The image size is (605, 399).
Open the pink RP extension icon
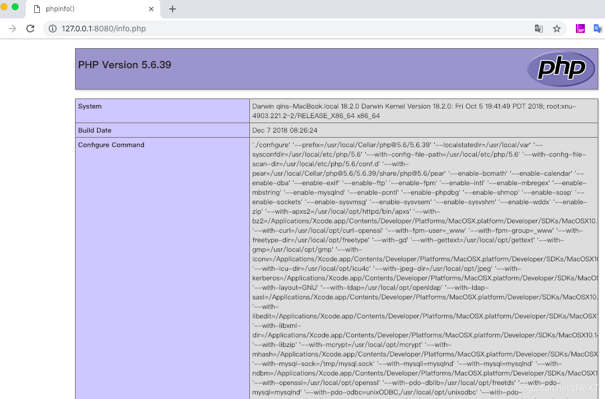coord(580,29)
